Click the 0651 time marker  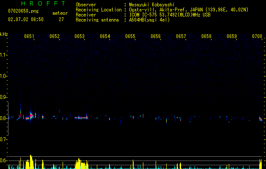click(29, 36)
